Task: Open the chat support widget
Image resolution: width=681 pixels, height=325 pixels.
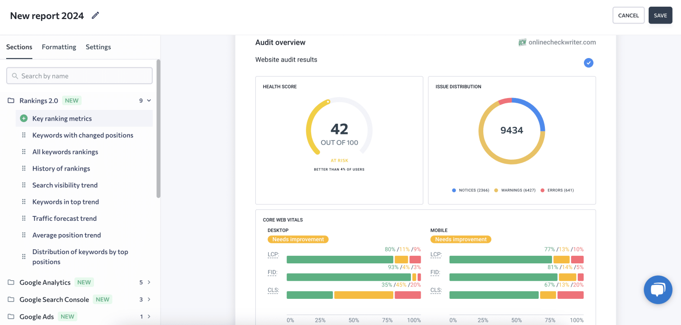Action: pos(658,290)
